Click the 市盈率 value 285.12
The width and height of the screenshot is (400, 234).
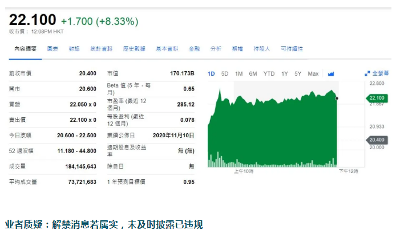tap(185, 104)
